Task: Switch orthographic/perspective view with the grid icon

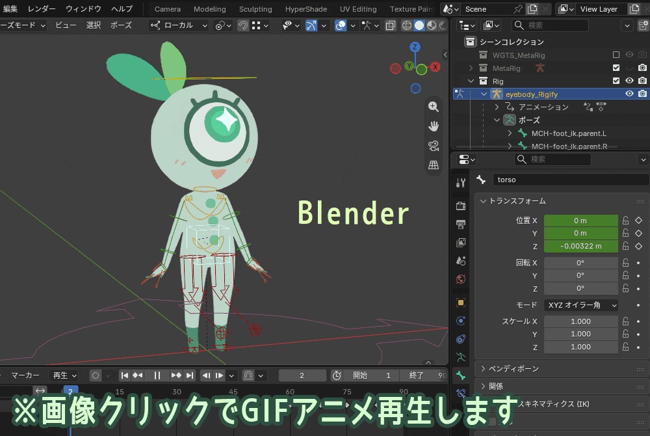Action: [x=433, y=165]
